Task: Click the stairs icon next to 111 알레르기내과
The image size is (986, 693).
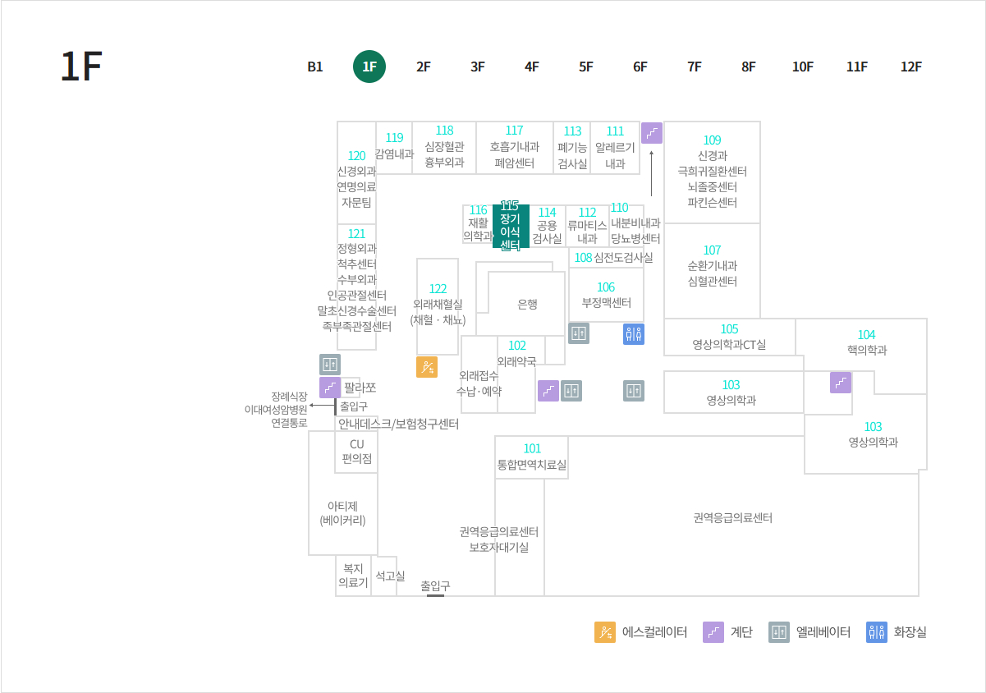Action: tap(652, 133)
